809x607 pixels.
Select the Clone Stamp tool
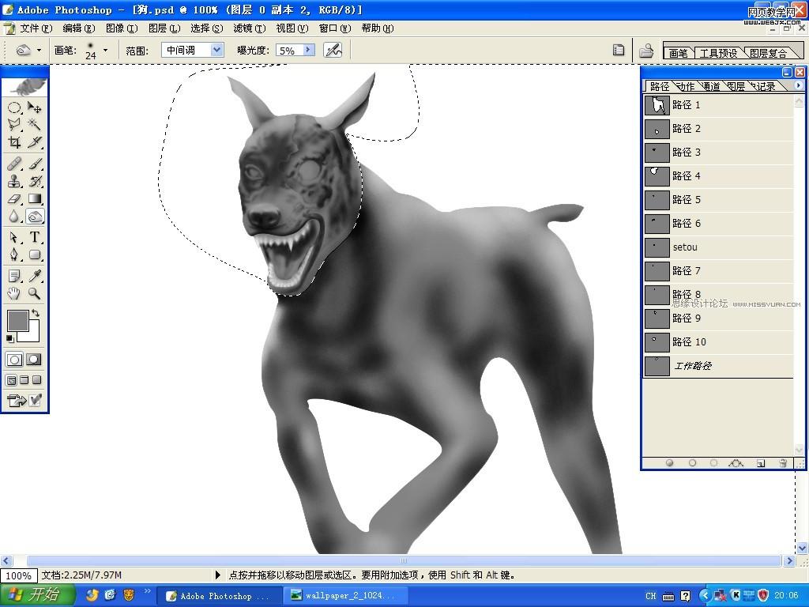pyautogui.click(x=14, y=181)
